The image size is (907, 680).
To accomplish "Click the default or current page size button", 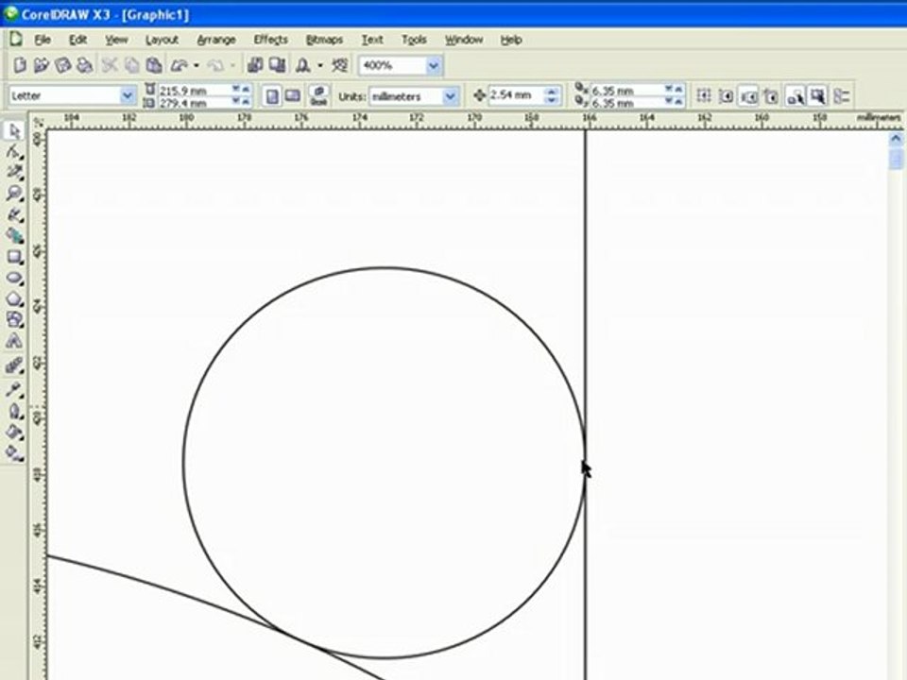I will coord(318,96).
